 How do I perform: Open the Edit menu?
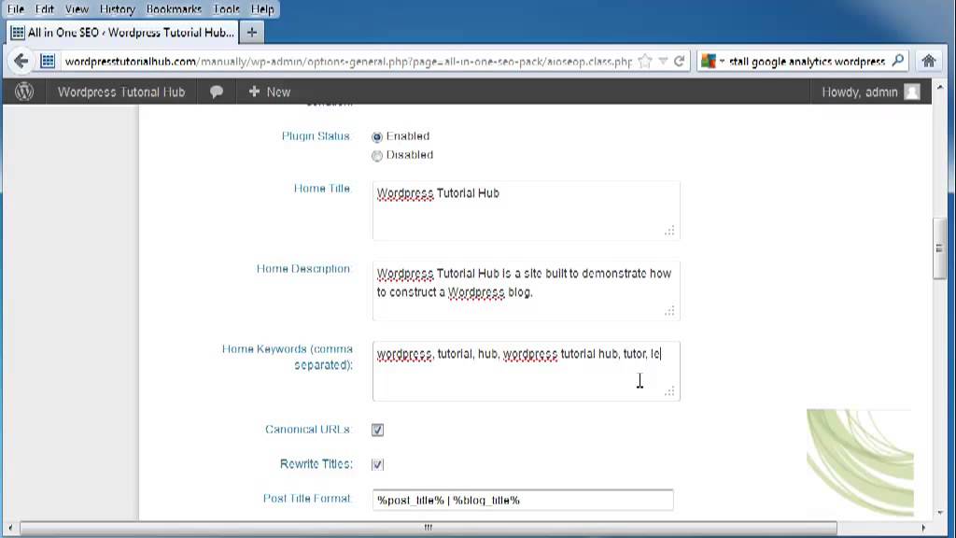tap(45, 9)
